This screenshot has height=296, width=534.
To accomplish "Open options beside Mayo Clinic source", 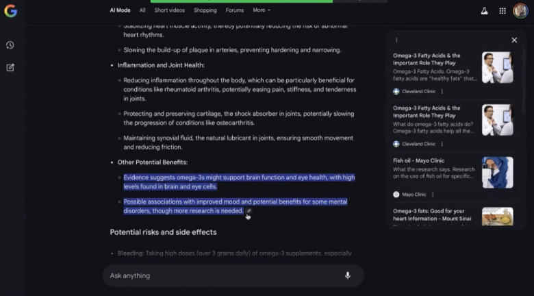I will pyautogui.click(x=433, y=195).
